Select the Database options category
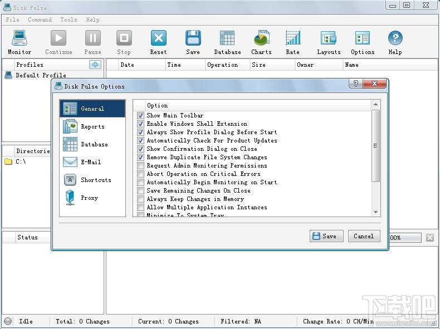The height and width of the screenshot is (329, 440). [92, 144]
